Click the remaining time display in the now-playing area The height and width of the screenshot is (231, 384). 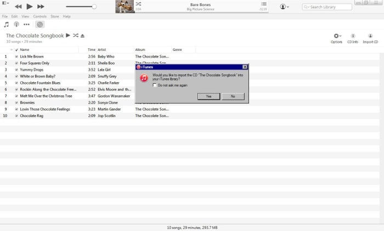coord(263,9)
